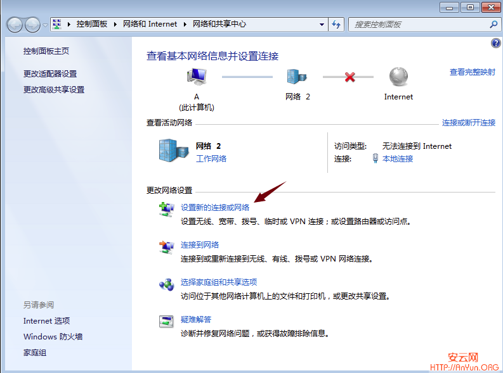The image size is (503, 373).
Task: Click the 设置新的连接或网络 icon
Action: tap(166, 209)
